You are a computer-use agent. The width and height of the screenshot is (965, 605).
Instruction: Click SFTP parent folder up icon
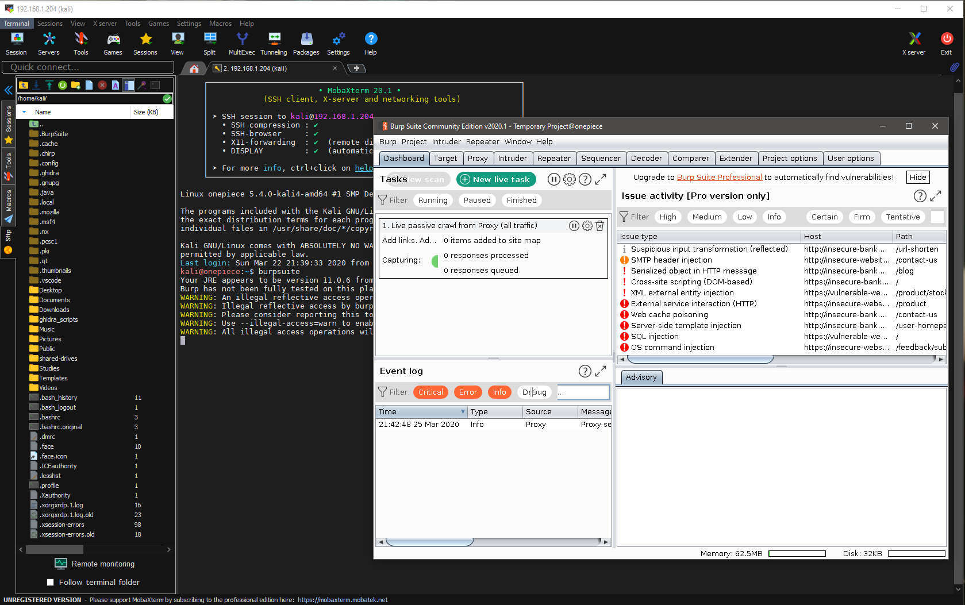(24, 85)
